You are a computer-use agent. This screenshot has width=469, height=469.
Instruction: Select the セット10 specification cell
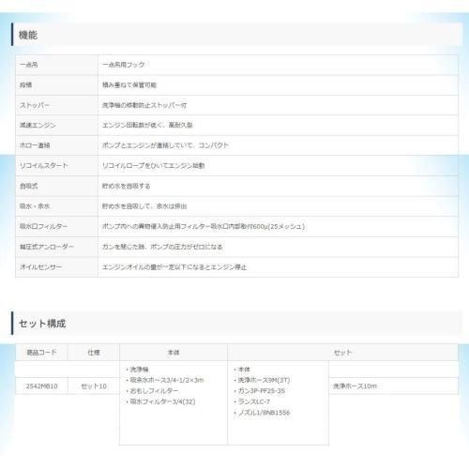click(94, 386)
